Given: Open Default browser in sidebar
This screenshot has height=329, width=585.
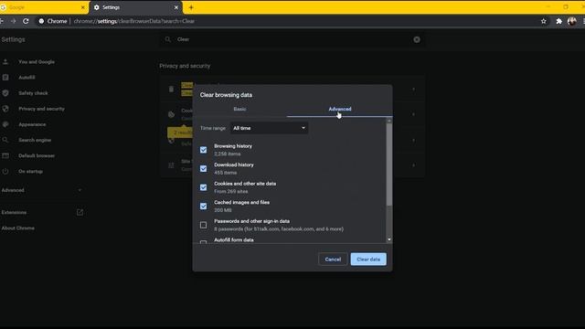Looking at the screenshot, I should [37, 155].
